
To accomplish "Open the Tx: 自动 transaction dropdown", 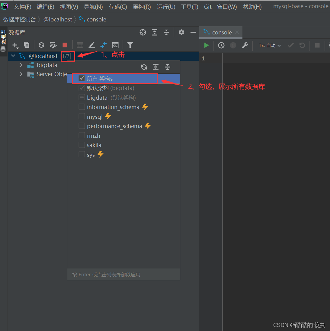I will click(270, 46).
